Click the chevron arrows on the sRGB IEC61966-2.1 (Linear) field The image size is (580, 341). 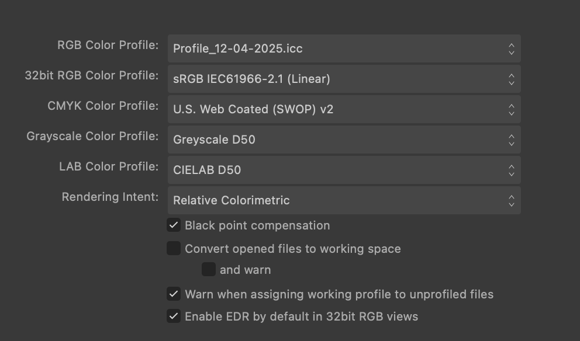[511, 79]
